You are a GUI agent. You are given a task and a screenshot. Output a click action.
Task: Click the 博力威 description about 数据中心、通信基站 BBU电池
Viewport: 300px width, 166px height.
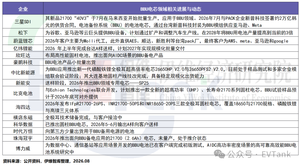coord(171,149)
